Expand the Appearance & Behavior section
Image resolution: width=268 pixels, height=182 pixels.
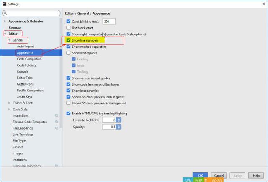pyautogui.click(x=5, y=21)
